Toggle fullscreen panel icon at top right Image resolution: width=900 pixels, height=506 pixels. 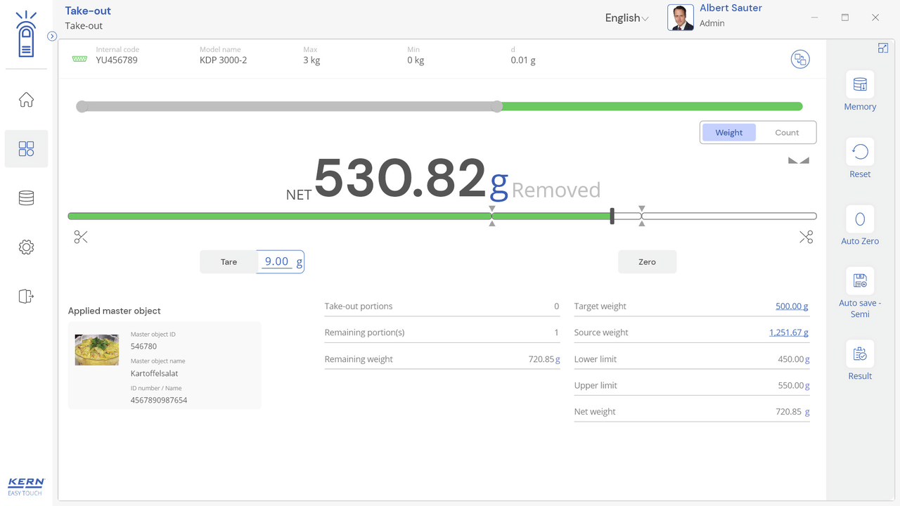click(883, 48)
